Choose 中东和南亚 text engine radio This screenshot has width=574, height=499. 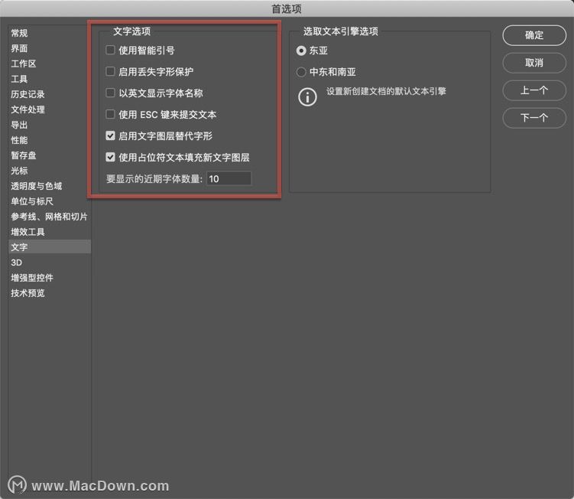point(301,72)
